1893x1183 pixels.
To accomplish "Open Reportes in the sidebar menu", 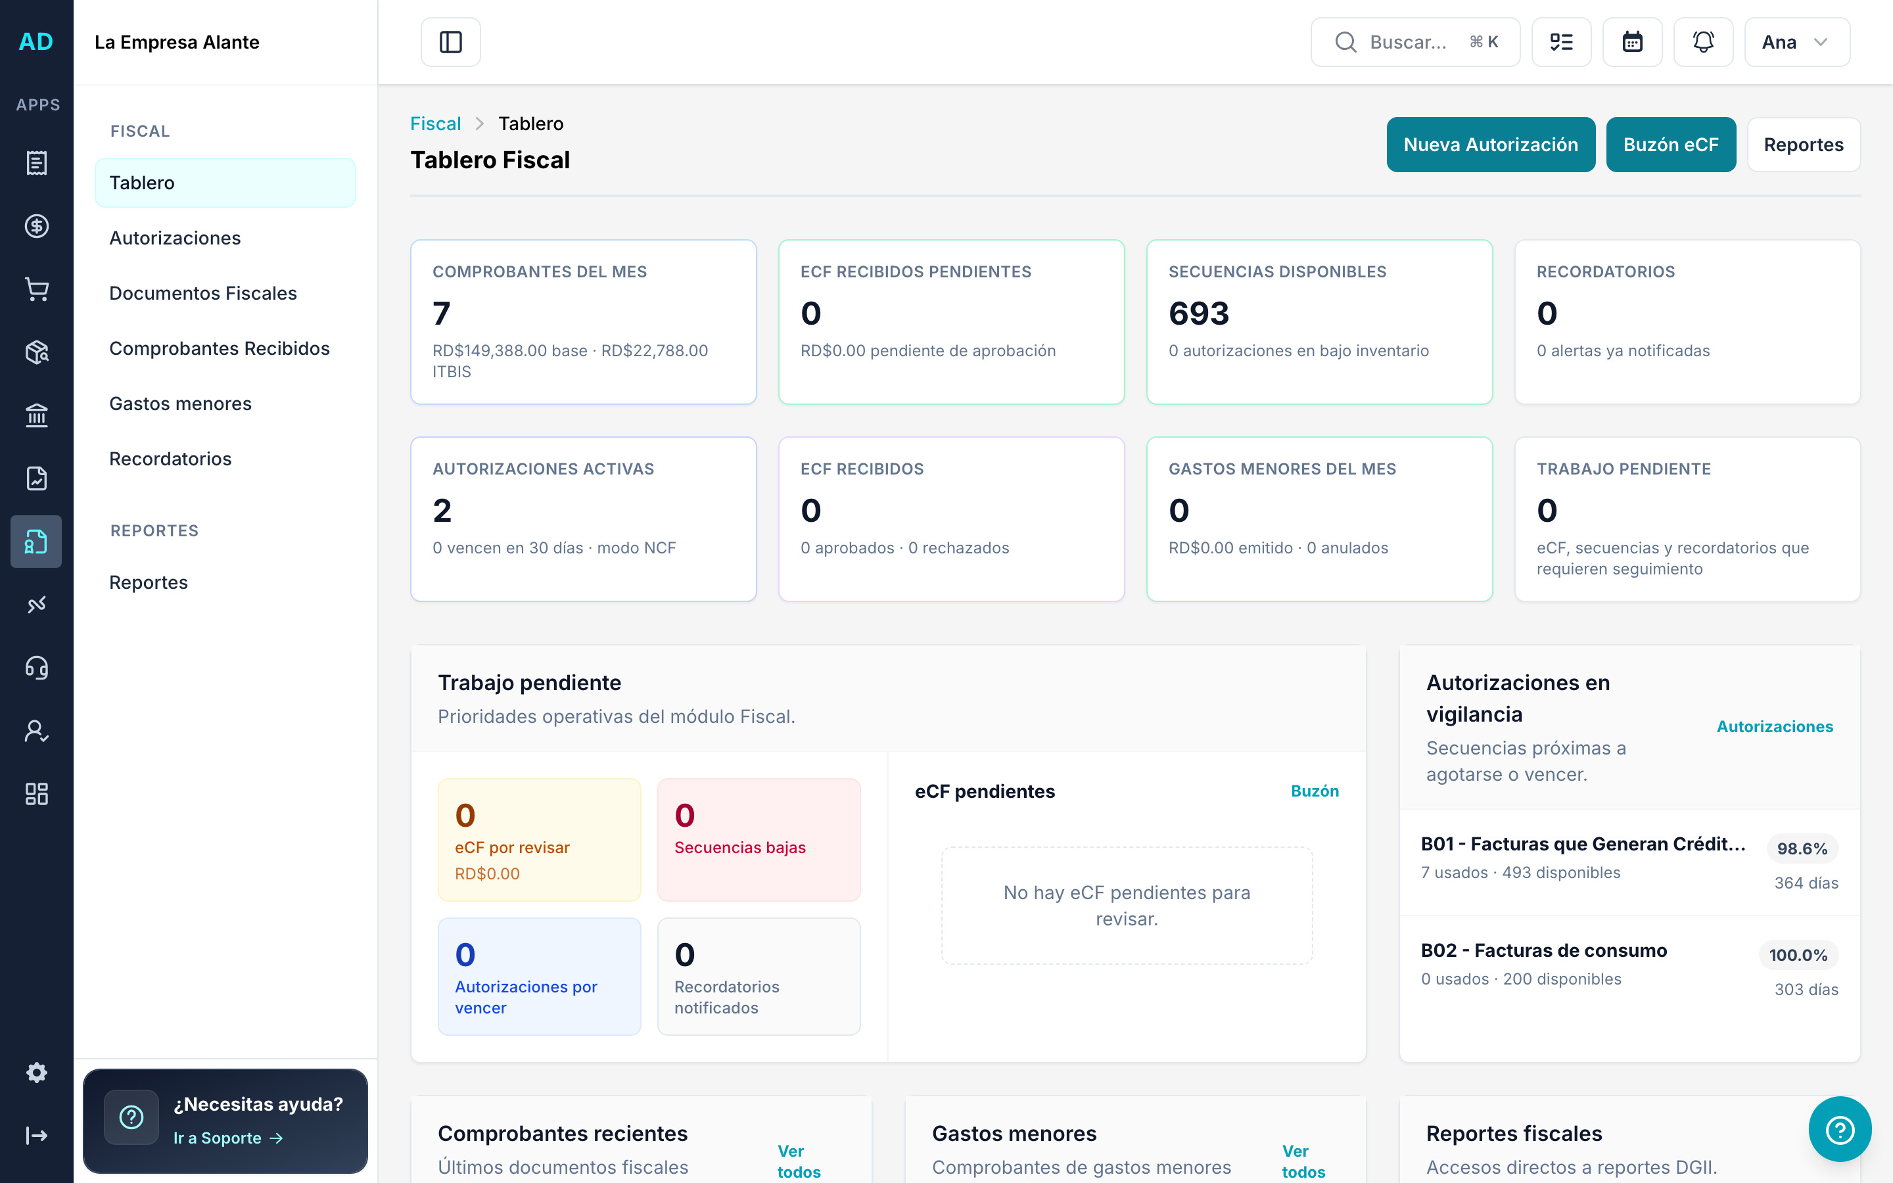I will [x=225, y=582].
